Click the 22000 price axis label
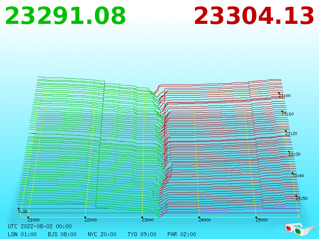This screenshot has height=239, width=319. pyautogui.click(x=91, y=220)
